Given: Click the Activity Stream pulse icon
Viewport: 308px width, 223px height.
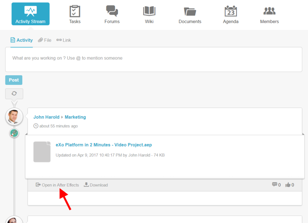Looking at the screenshot, I should tap(30, 11).
